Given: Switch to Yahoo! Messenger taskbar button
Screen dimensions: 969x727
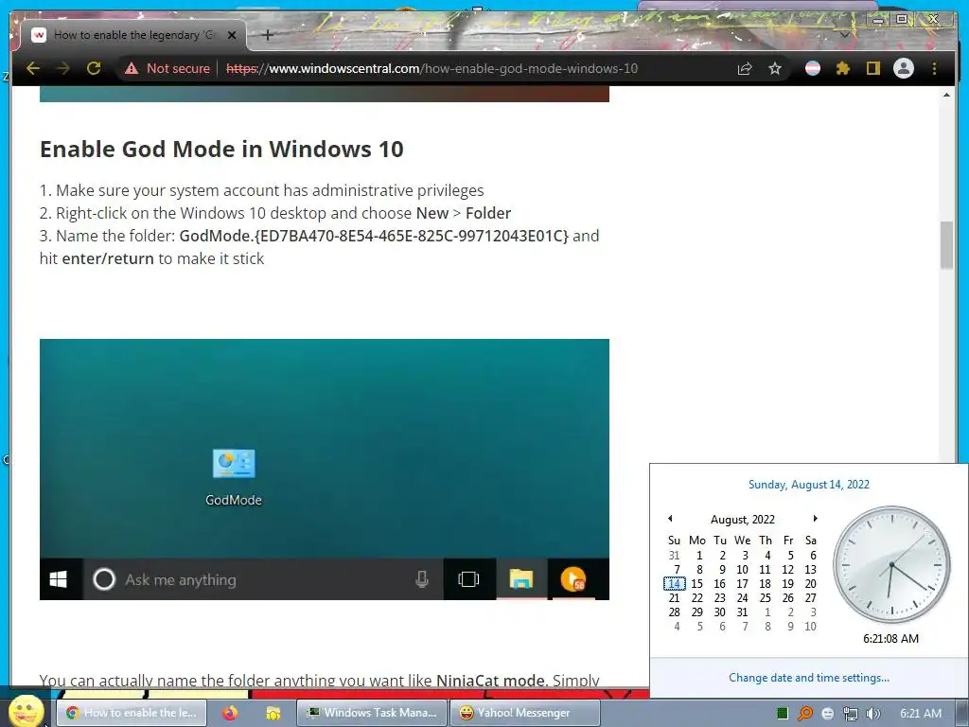Looking at the screenshot, I should point(524,713).
